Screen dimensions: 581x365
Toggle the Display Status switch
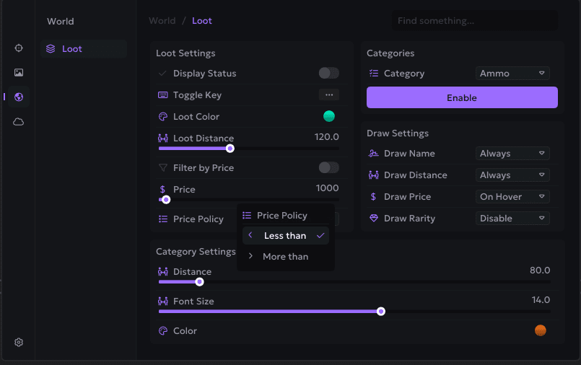point(328,74)
